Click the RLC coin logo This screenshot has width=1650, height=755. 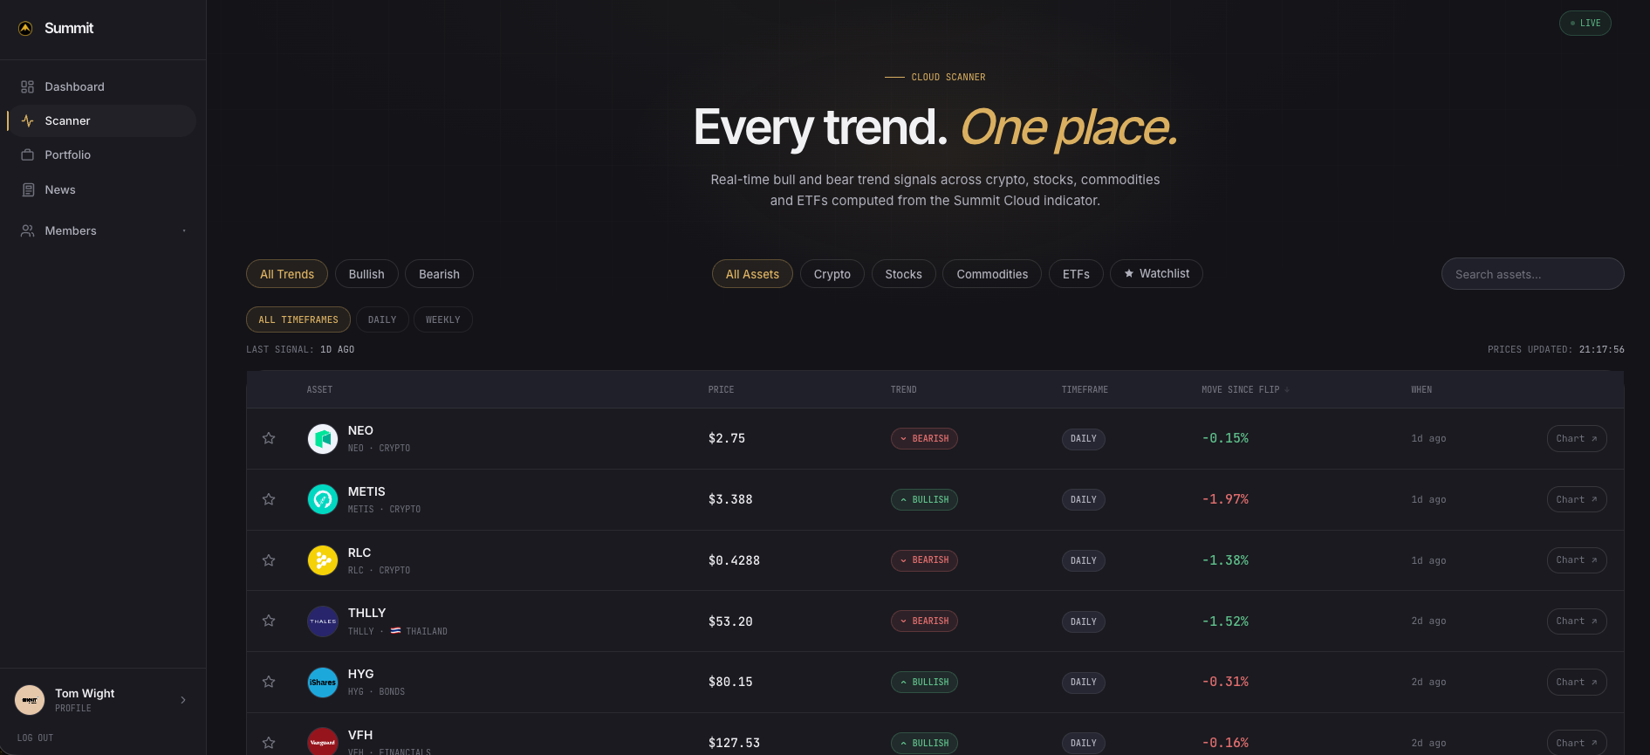(x=323, y=560)
